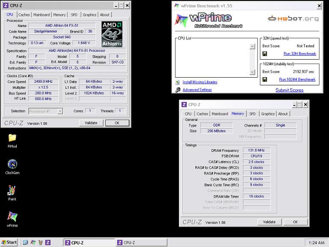Image resolution: width=329 pixels, height=247 pixels.
Task: Click the taskbar clock showing 1:24 AM
Action: coord(317,243)
